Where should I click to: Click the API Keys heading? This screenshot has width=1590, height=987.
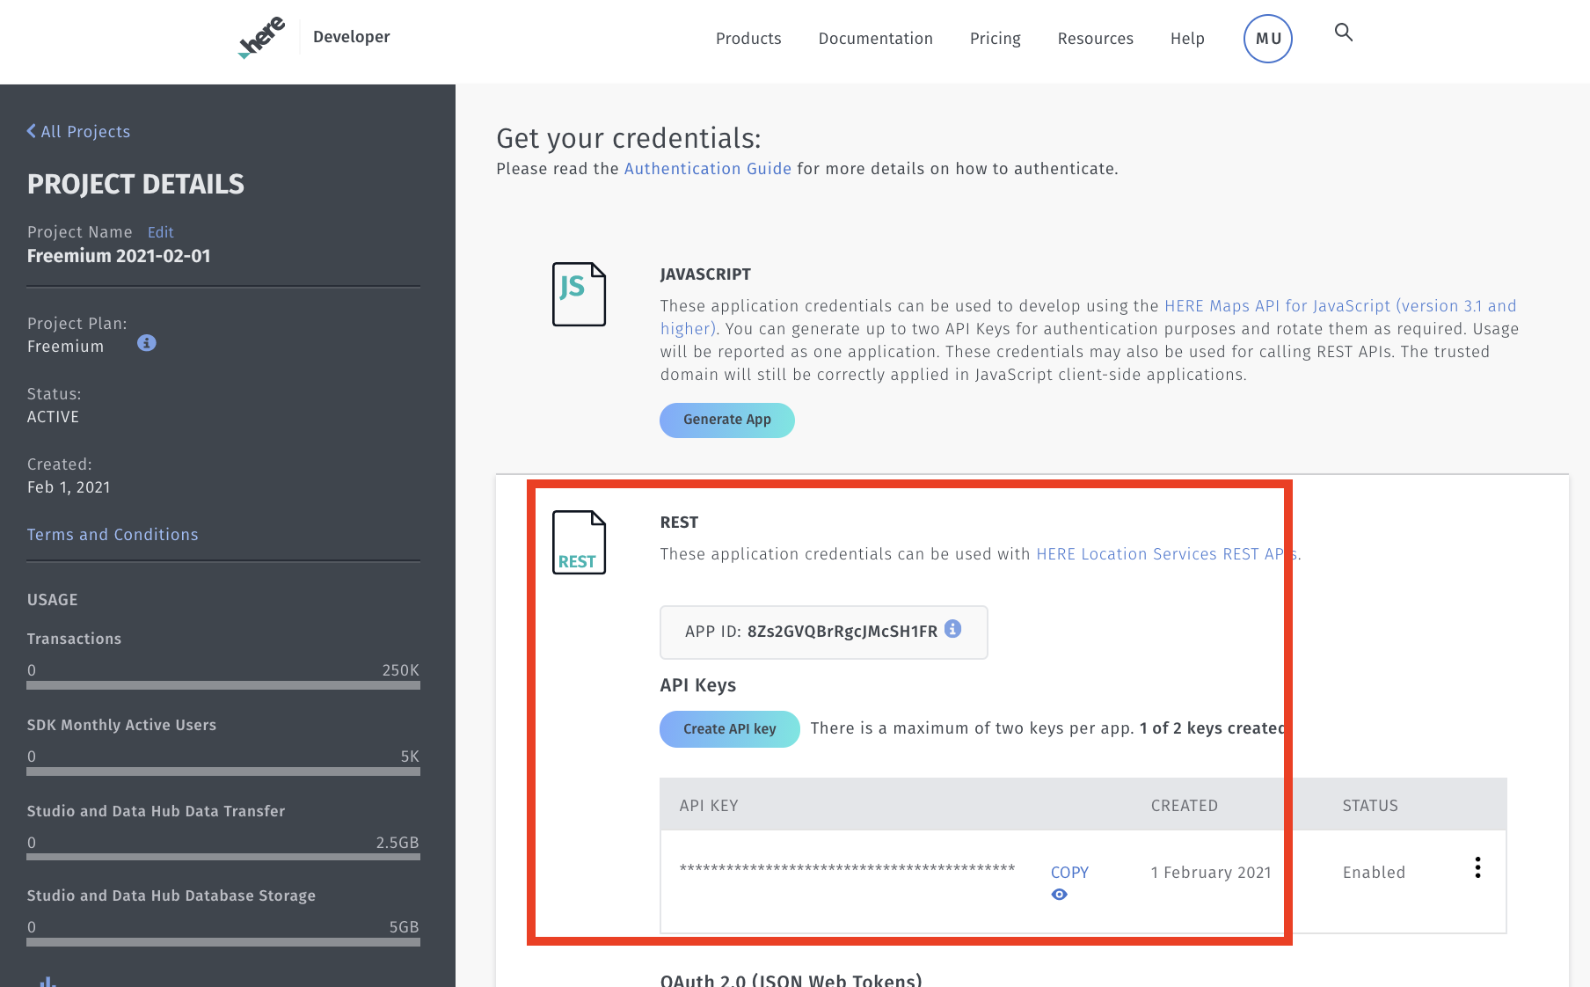coord(698,685)
